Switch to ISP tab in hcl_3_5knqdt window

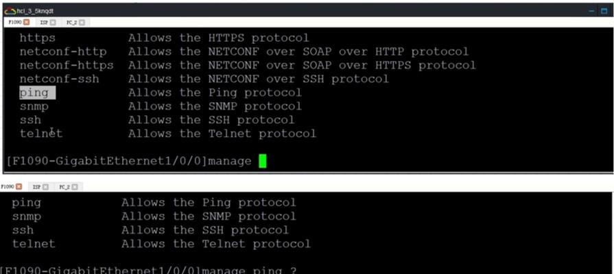point(44,23)
